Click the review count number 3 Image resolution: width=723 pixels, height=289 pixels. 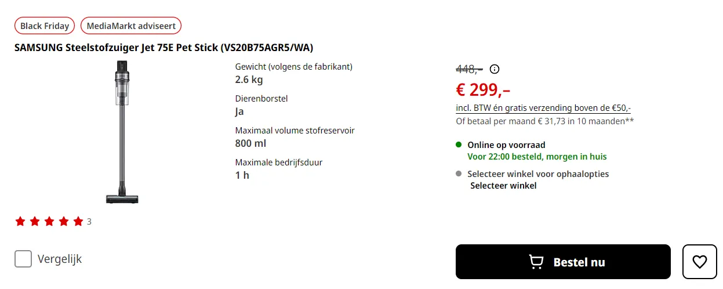[x=89, y=222]
